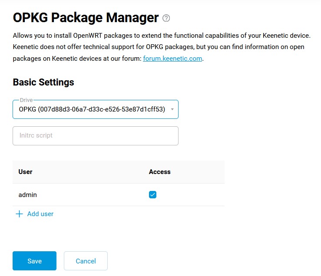This screenshot has height=276, width=321.
Task: Click the OPKG Package Manager title
Action: [x=86, y=18]
